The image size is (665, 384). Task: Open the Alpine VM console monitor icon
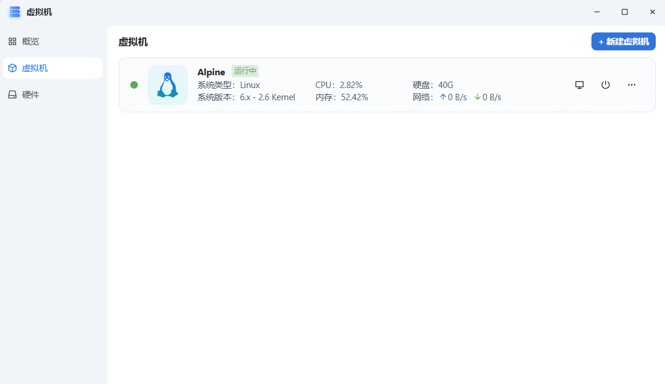click(579, 85)
